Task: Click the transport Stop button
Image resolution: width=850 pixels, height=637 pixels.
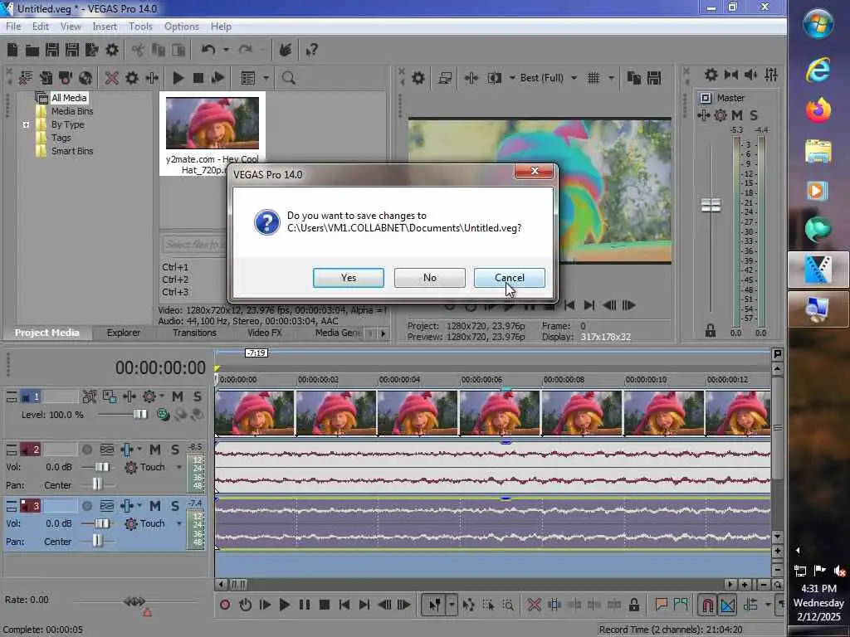Action: 325,605
